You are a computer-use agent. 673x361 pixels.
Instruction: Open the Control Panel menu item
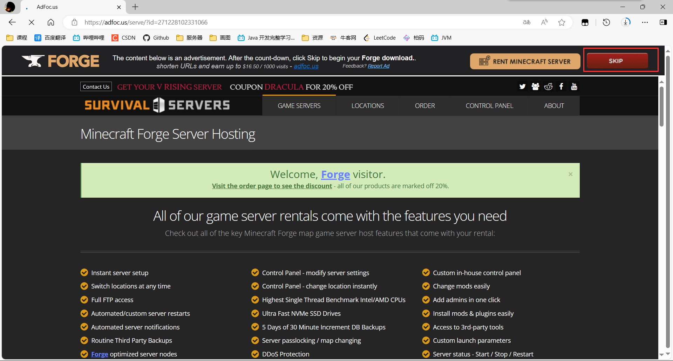point(489,106)
